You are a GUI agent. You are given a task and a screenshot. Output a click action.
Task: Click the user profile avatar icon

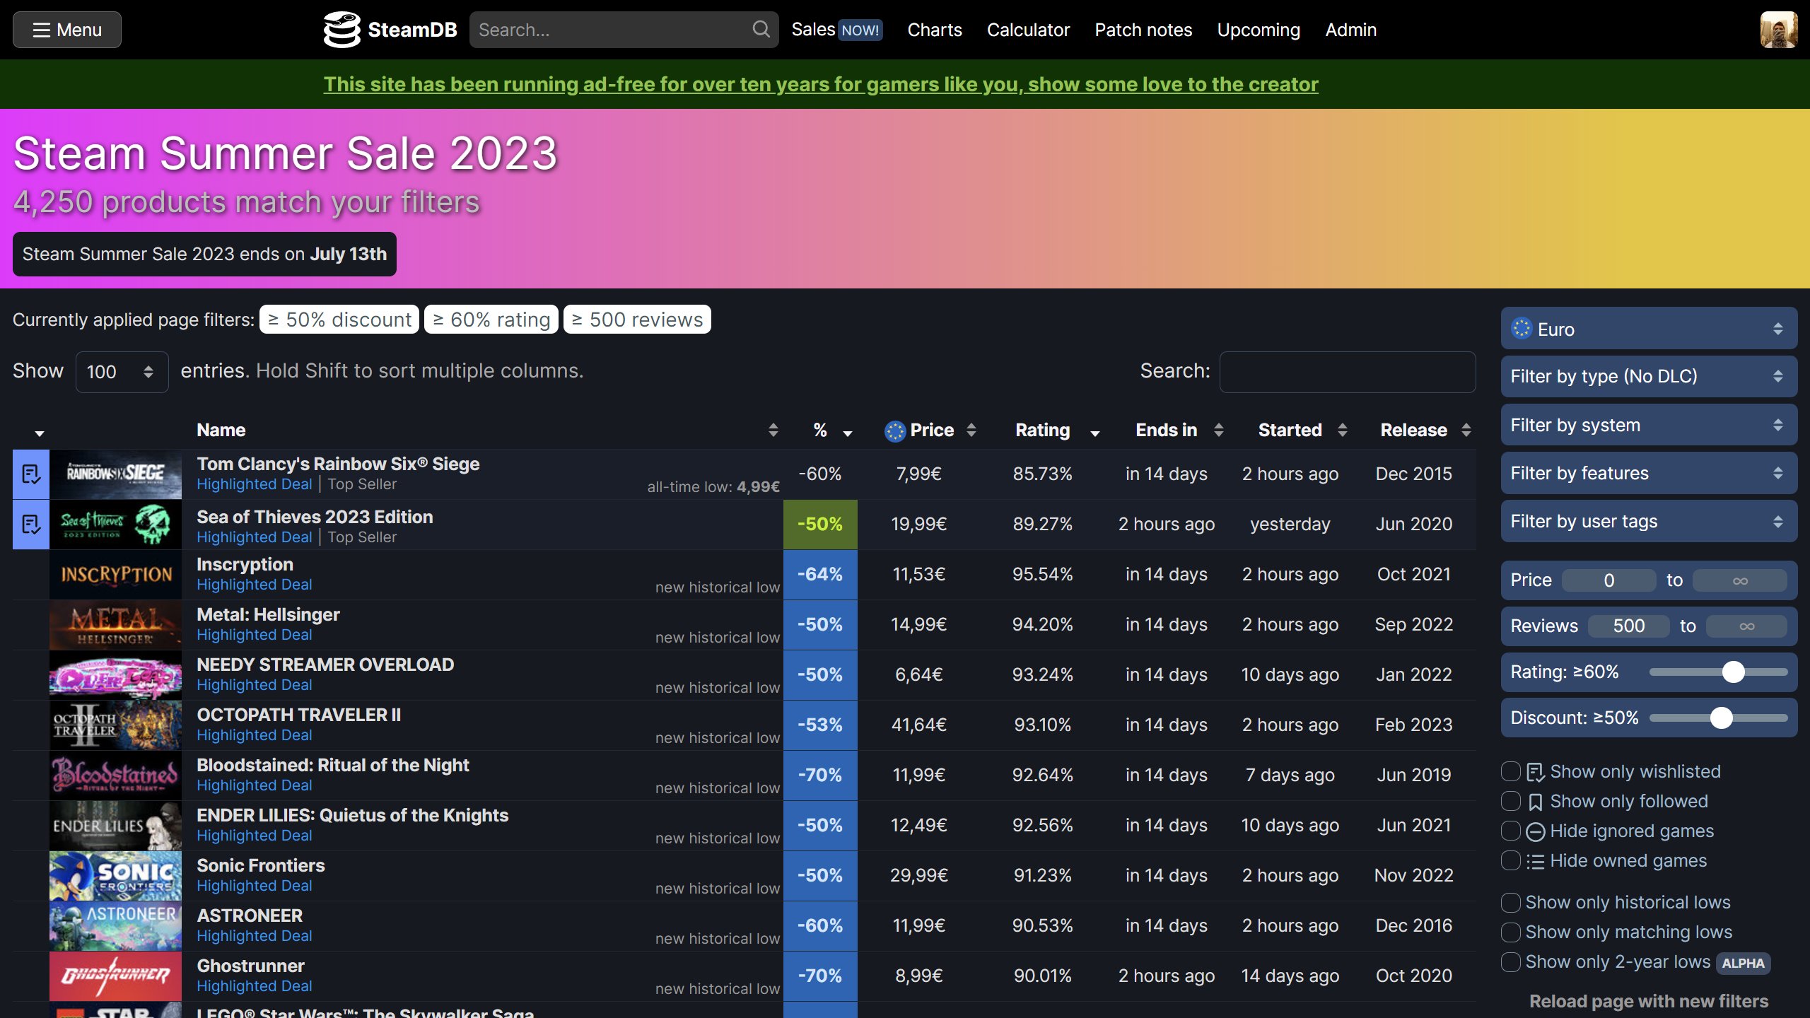(x=1777, y=28)
